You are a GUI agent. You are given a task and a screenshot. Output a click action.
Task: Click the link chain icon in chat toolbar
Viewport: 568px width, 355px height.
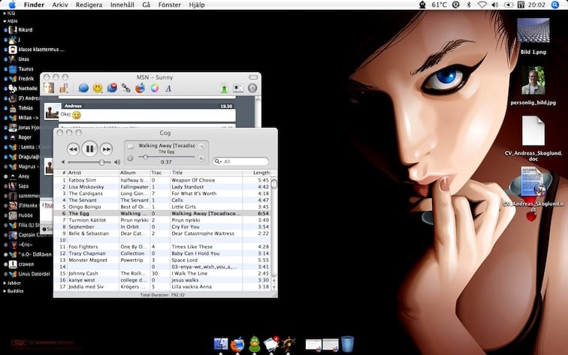click(125, 88)
